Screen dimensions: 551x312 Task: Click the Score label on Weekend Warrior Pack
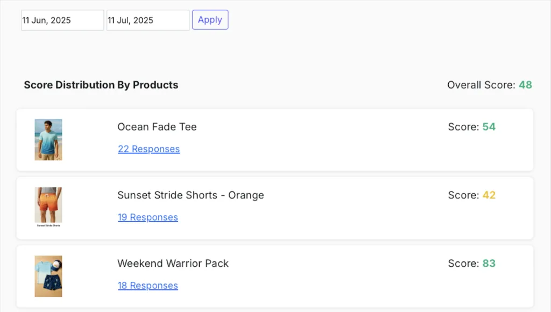tap(463, 264)
